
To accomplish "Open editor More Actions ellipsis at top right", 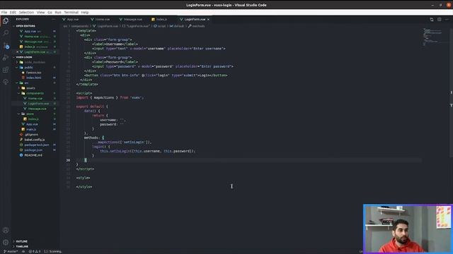I will point(447,20).
